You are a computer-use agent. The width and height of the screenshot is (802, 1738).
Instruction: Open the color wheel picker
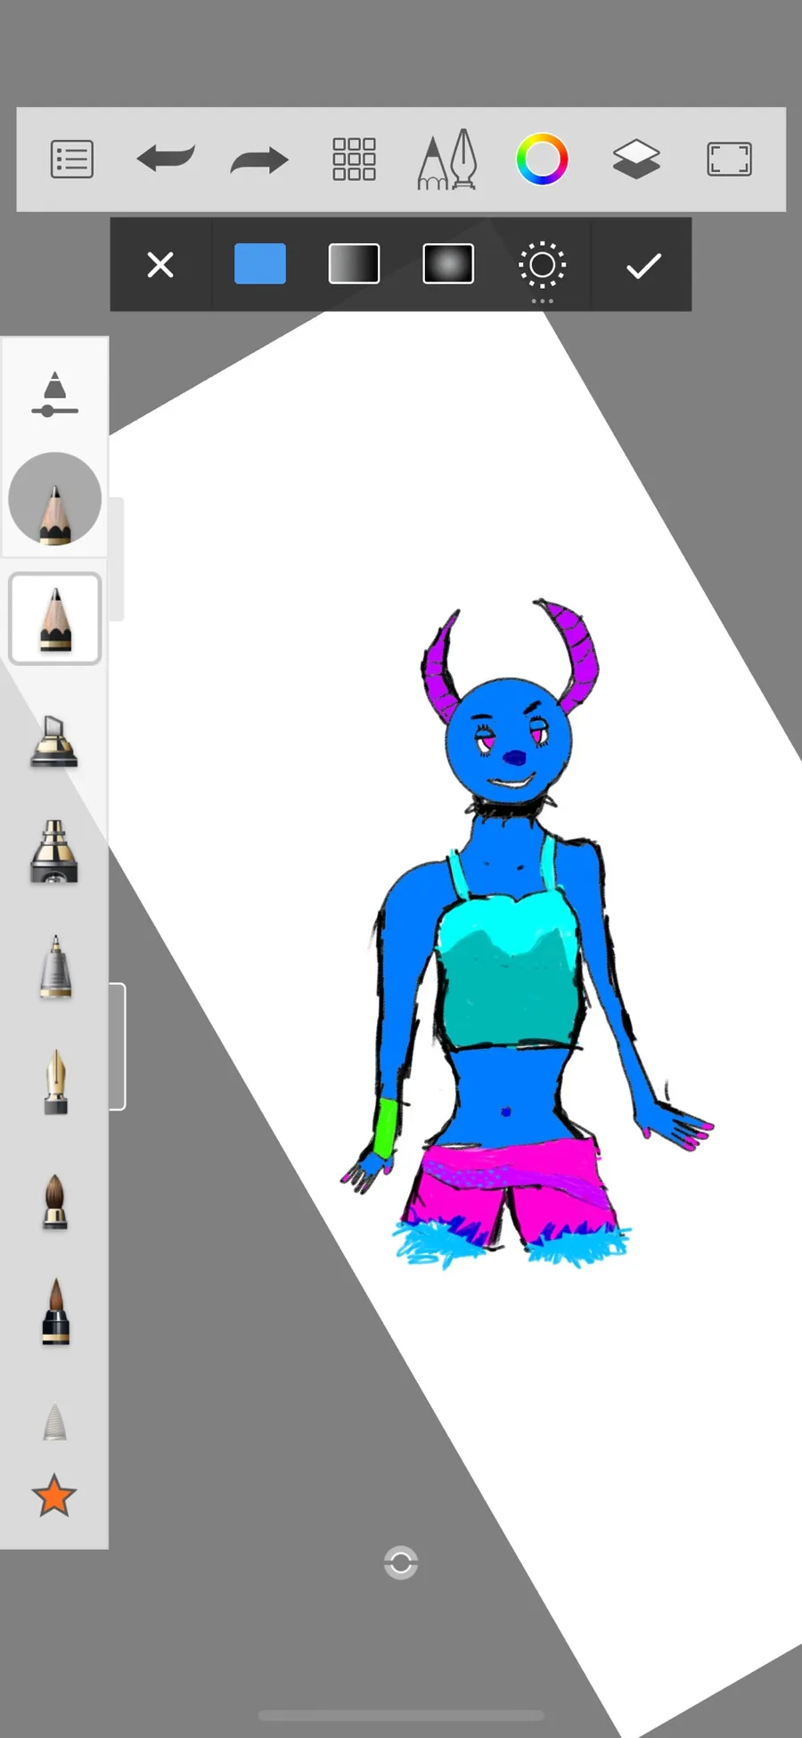point(542,160)
